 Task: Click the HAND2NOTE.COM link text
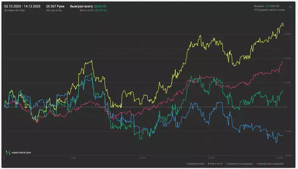tap(21, 153)
